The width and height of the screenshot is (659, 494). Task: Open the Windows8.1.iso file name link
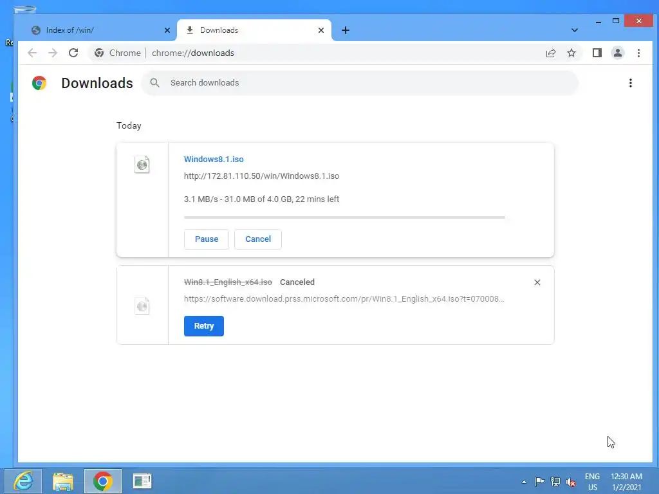(x=214, y=160)
